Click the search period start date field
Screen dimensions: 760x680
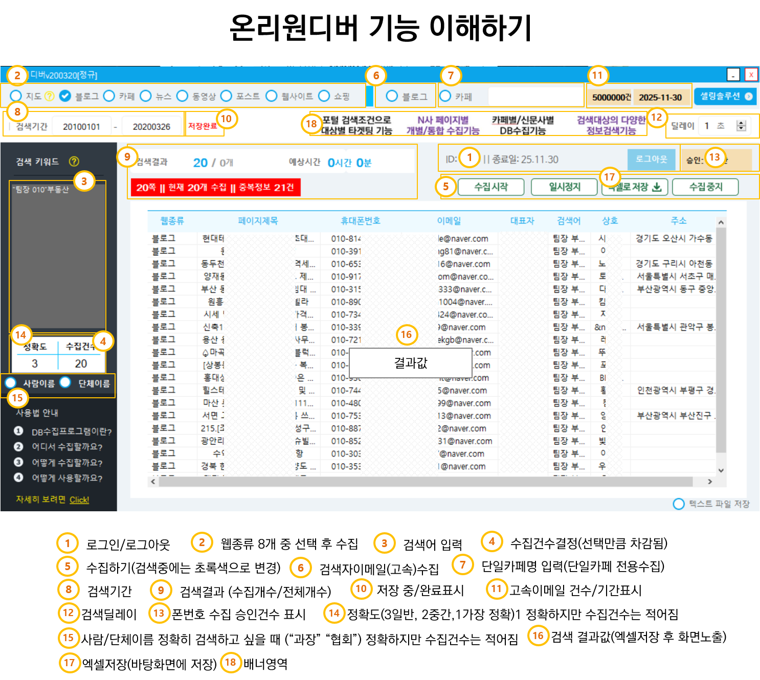pyautogui.click(x=81, y=127)
